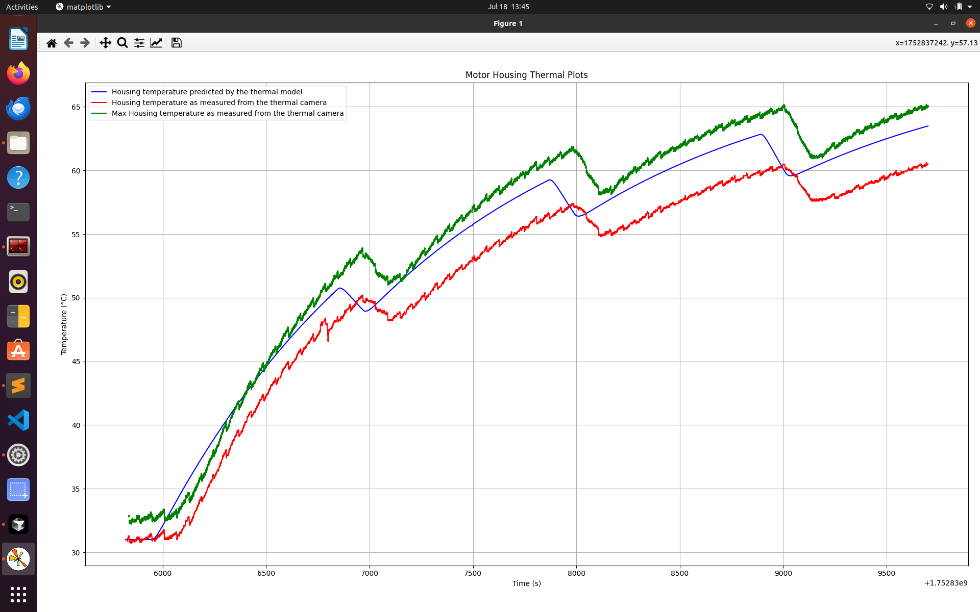
Task: Toggle the Zoom to rectangle tool
Action: pos(122,43)
